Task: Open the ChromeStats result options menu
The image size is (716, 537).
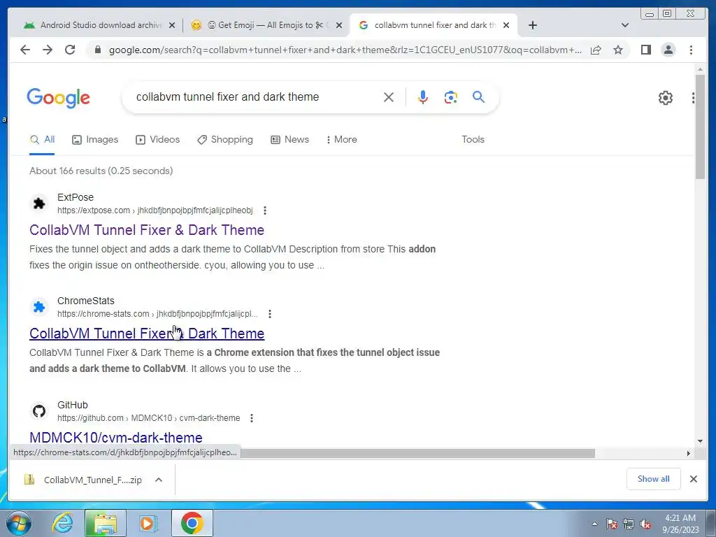Action: click(270, 314)
